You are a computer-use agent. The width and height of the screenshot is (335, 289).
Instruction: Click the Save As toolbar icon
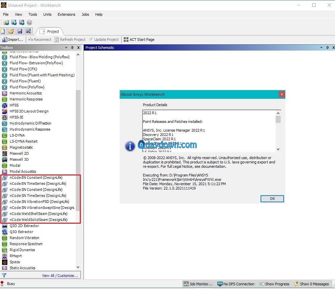[x=29, y=31]
